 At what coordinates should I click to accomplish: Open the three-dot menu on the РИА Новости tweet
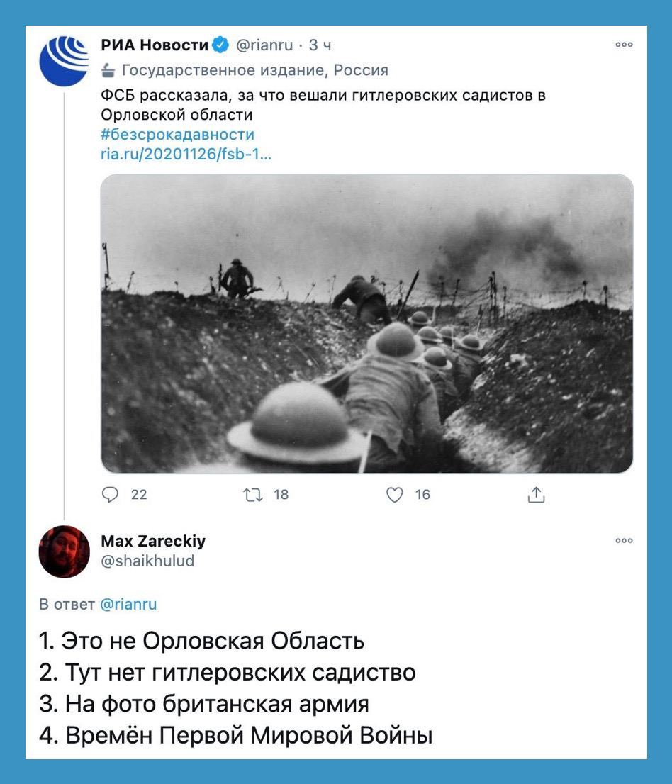click(x=624, y=45)
